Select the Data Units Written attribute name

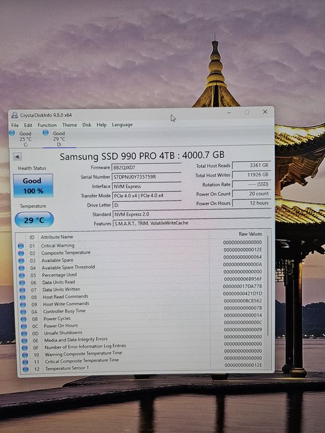[61, 289]
